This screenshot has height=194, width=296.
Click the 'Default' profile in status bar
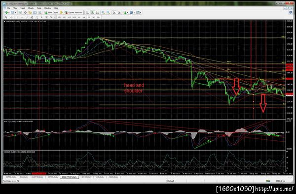click(x=171, y=181)
